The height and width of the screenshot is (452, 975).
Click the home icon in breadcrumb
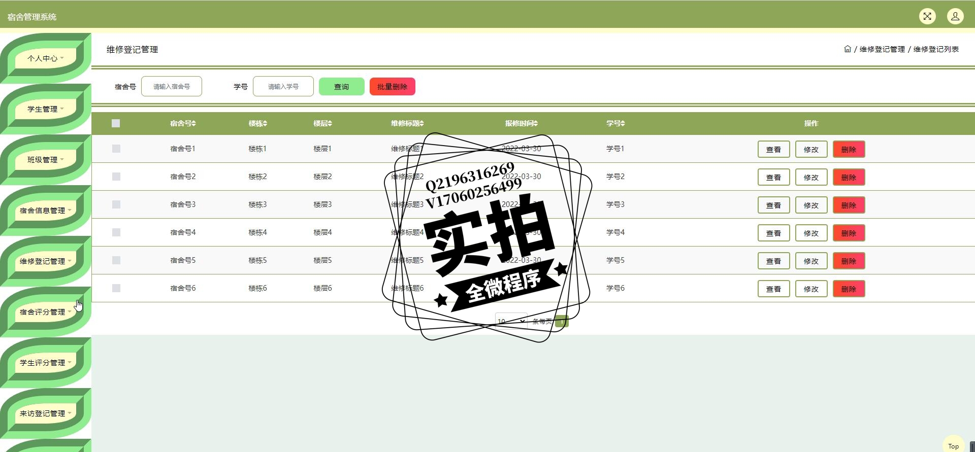[x=848, y=49]
